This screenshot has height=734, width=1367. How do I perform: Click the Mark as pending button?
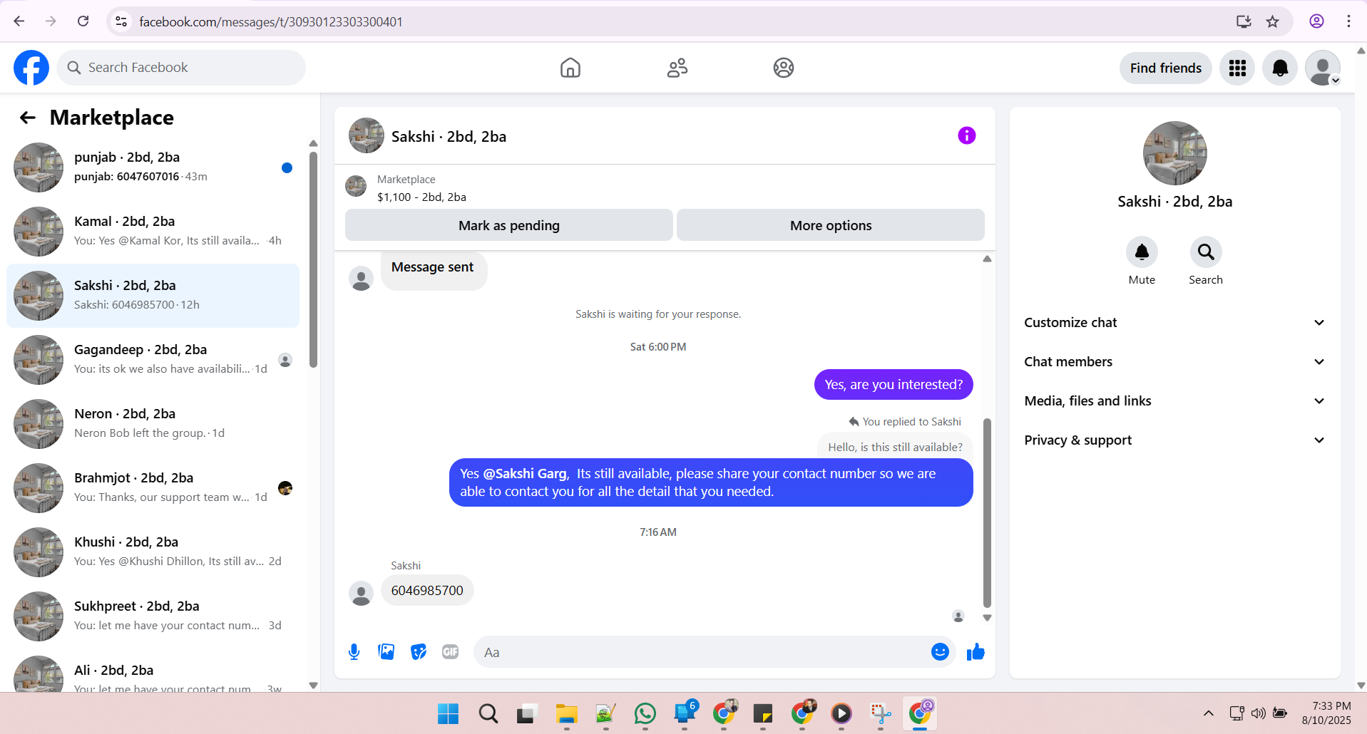(509, 225)
